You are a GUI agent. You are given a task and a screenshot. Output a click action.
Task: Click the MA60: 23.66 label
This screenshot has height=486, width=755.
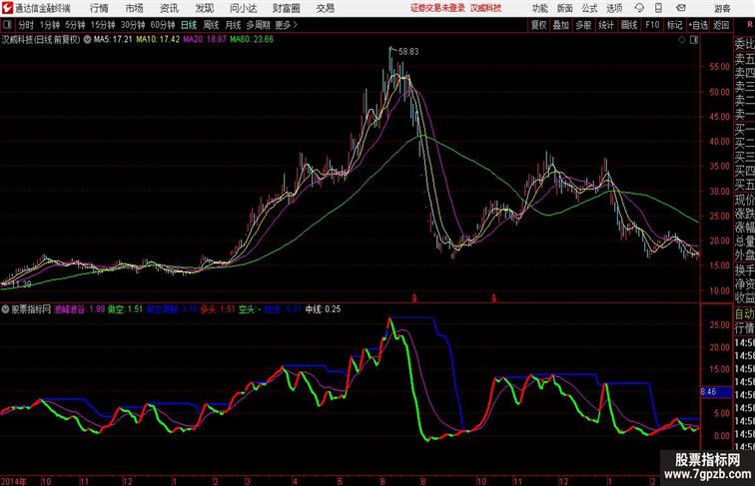252,40
